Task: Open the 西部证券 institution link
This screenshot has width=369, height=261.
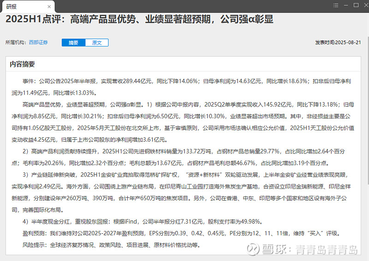Action: (x=38, y=42)
